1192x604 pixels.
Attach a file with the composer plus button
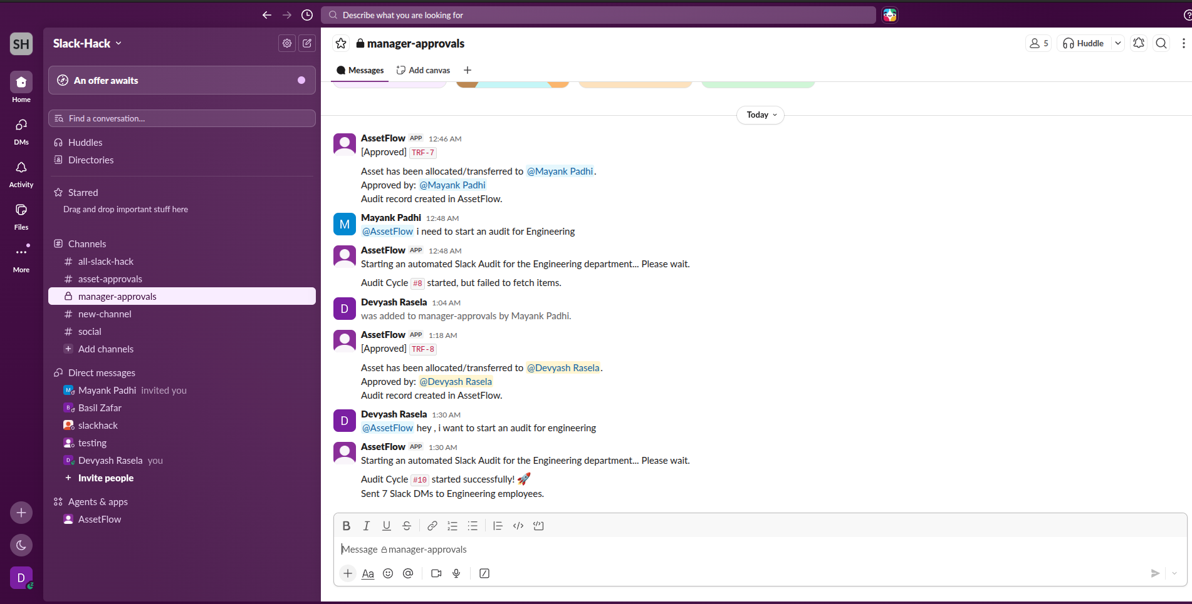coord(348,573)
